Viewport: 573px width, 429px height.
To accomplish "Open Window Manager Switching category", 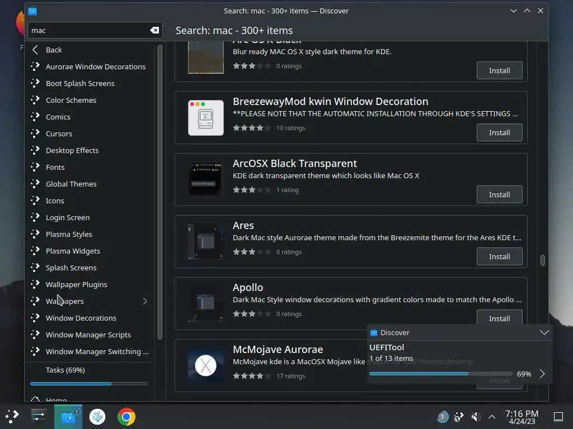I will tap(90, 352).
